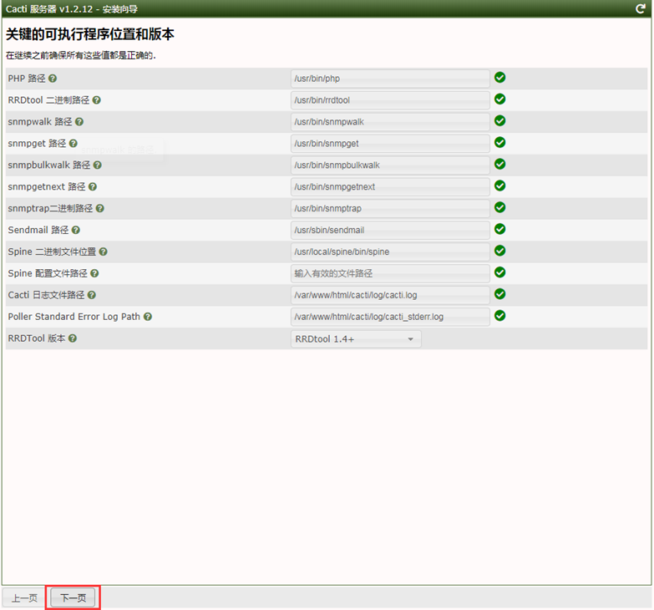The width and height of the screenshot is (654, 610).
Task: Open help icon next to RRDTool 版本
Action: (73, 338)
